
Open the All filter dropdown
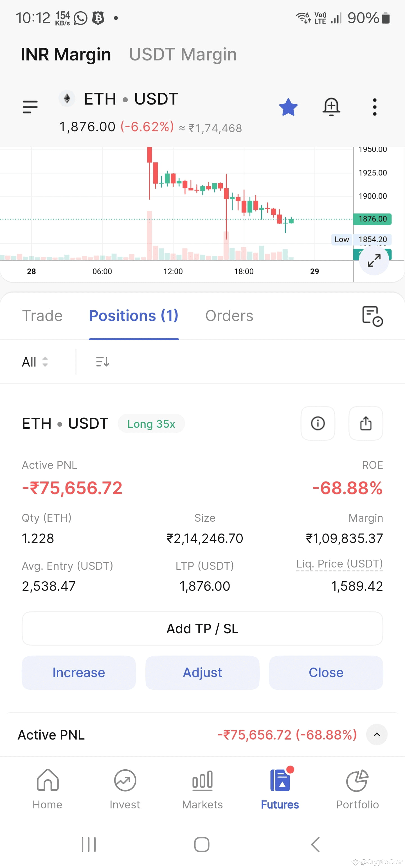pyautogui.click(x=35, y=362)
